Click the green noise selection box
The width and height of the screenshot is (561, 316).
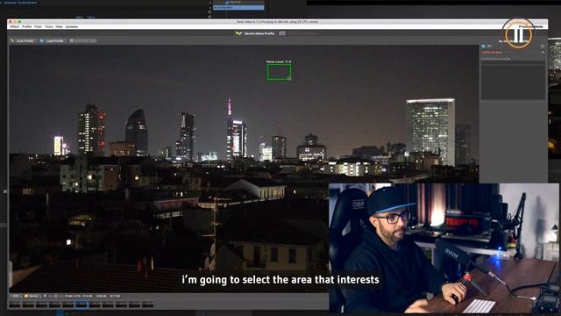[x=279, y=72]
